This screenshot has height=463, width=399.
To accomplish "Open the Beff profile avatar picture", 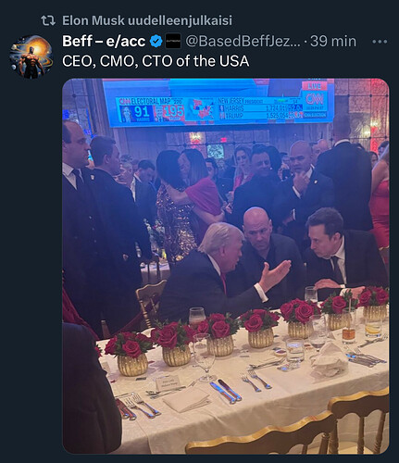I will click(31, 56).
